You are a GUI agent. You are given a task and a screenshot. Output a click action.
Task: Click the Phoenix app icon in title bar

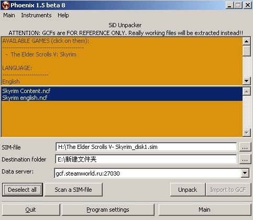click(5, 5)
